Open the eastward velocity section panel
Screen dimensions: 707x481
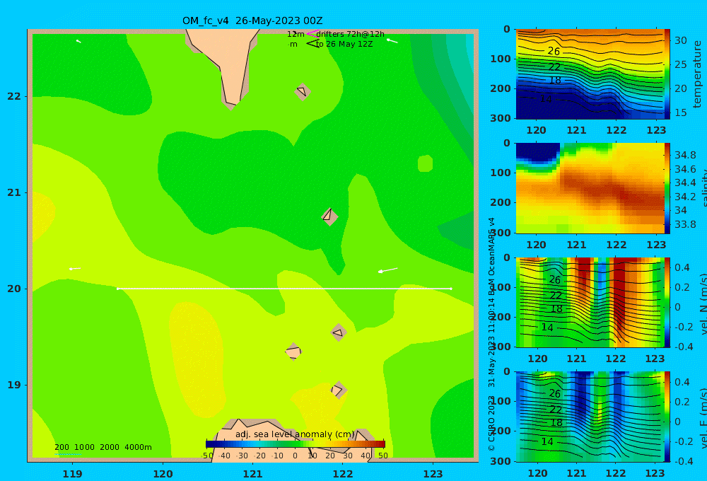point(590,417)
